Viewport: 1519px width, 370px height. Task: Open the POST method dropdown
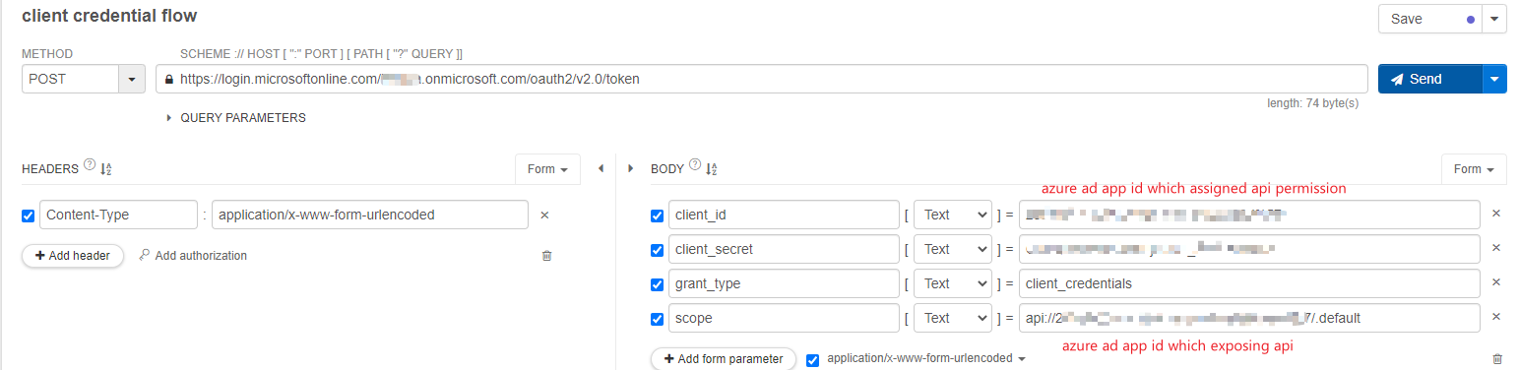coord(132,79)
